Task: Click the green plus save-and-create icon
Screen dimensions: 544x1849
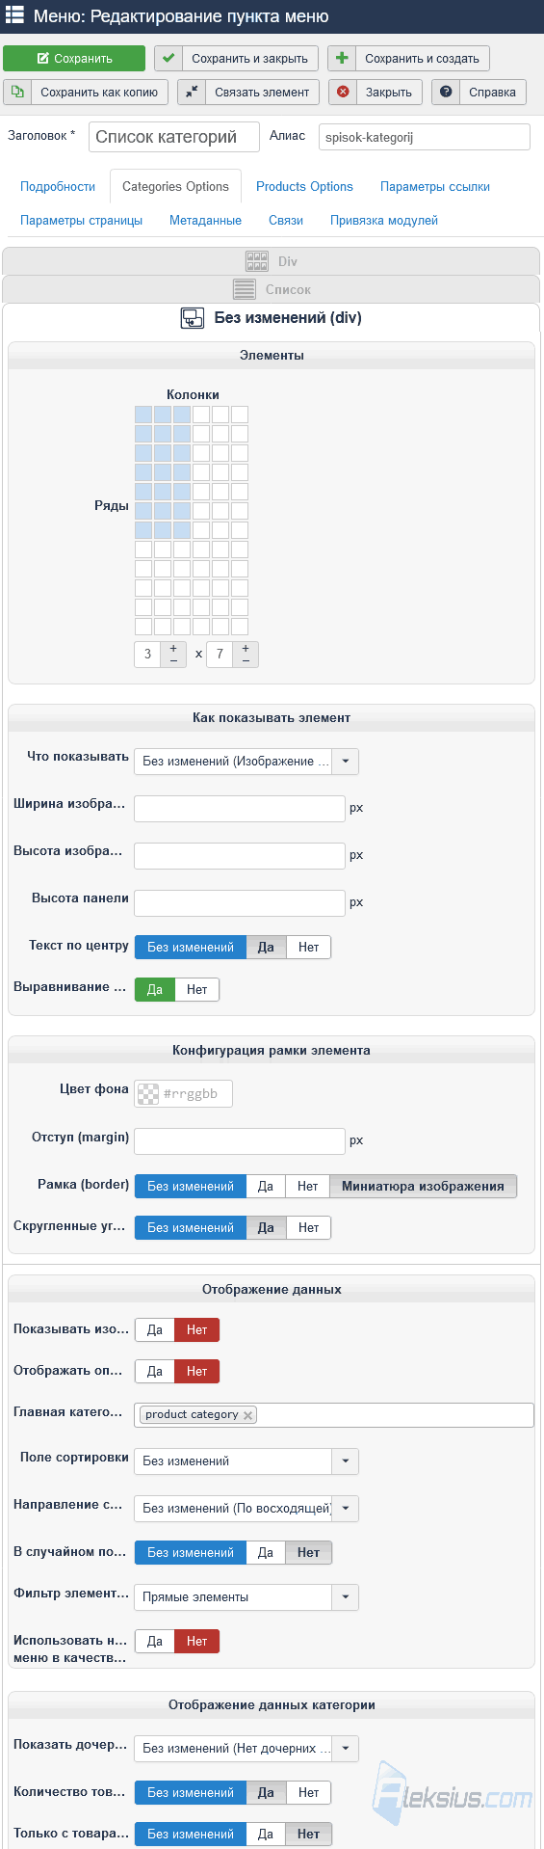Action: coord(342,58)
